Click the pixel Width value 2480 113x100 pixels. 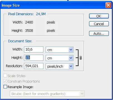coord(29,22)
